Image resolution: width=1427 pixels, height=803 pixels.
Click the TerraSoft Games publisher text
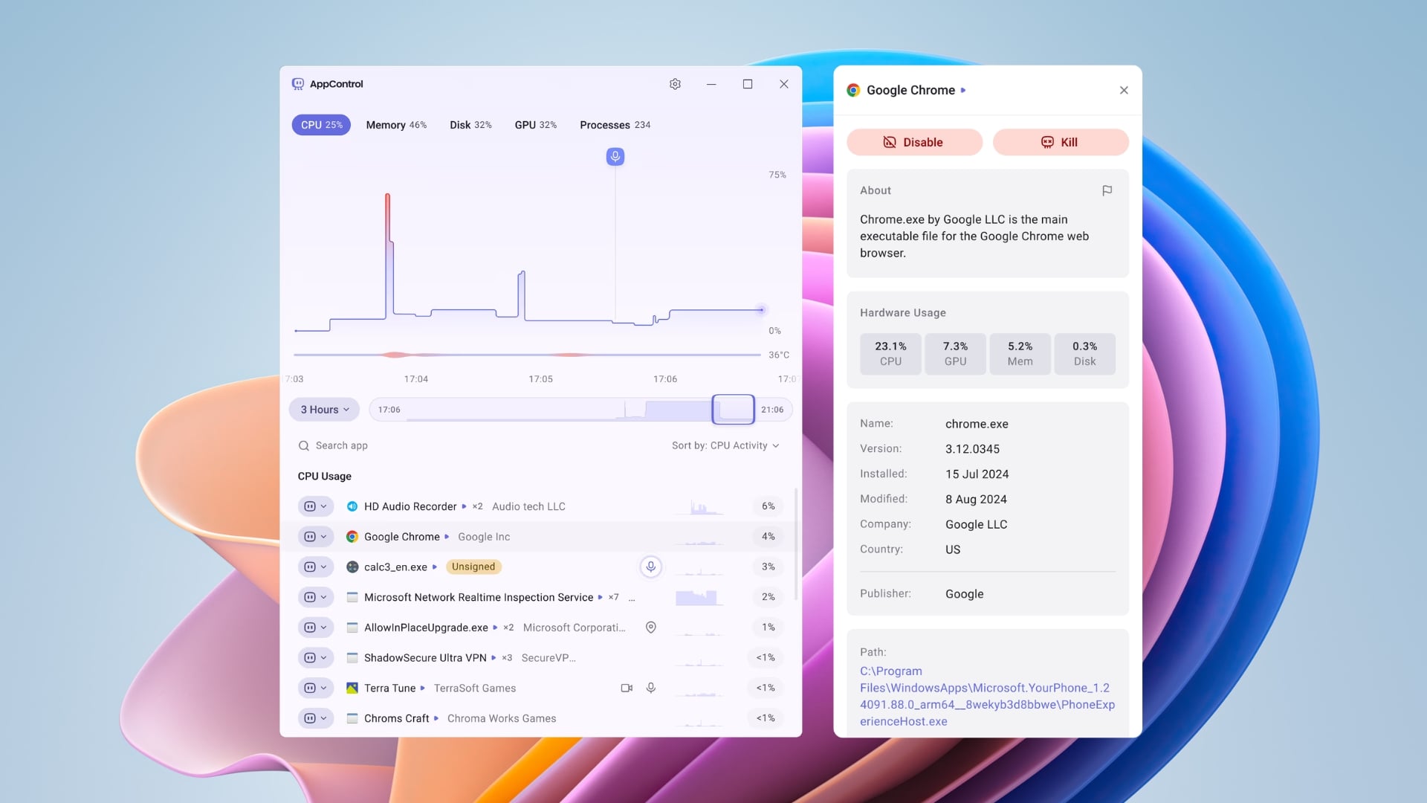click(474, 688)
